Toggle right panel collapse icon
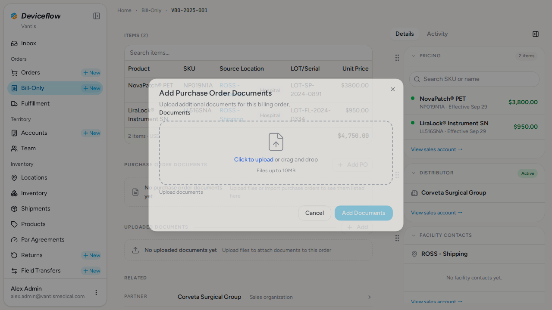This screenshot has width=552, height=310. [x=536, y=34]
